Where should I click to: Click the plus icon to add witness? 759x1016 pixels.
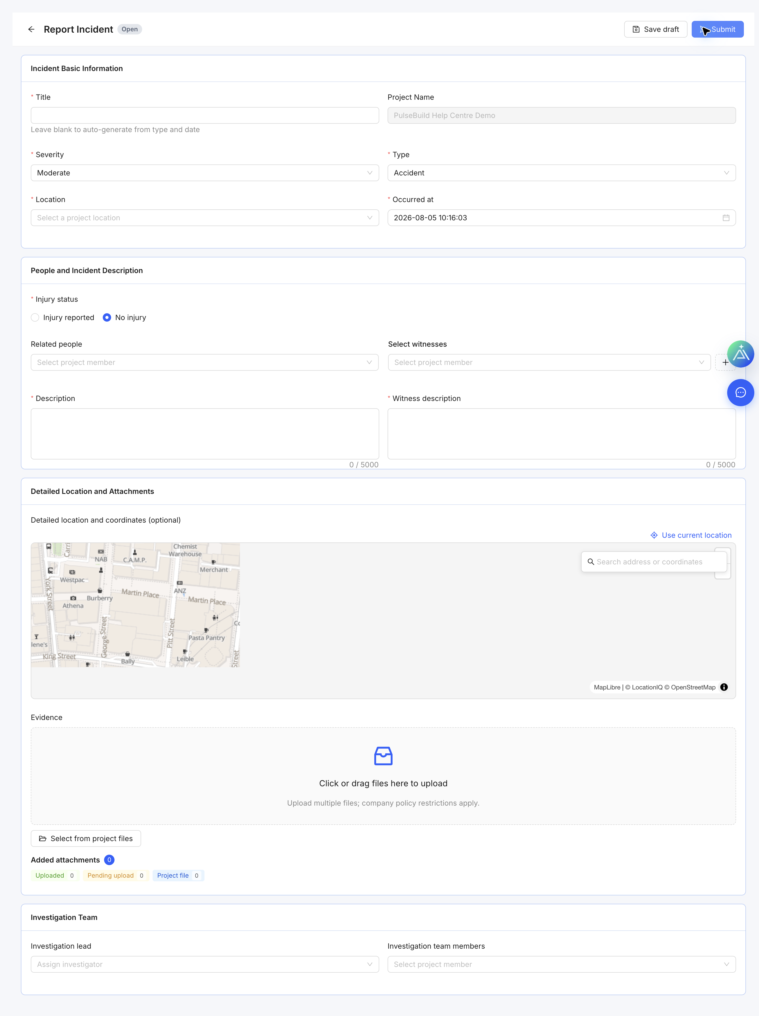725,362
